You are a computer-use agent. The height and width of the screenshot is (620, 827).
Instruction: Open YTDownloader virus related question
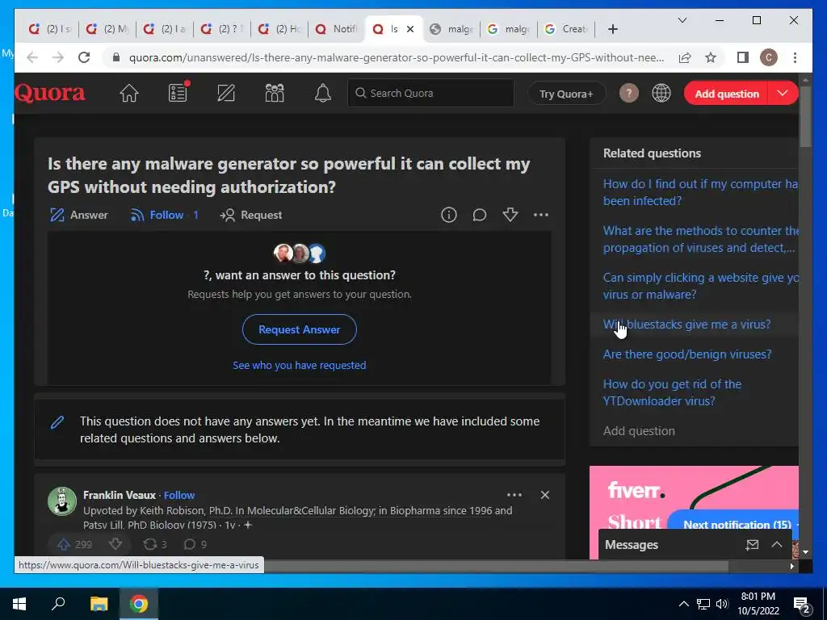point(673,392)
